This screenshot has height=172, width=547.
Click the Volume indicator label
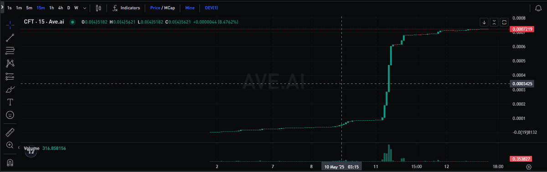coord(32,148)
